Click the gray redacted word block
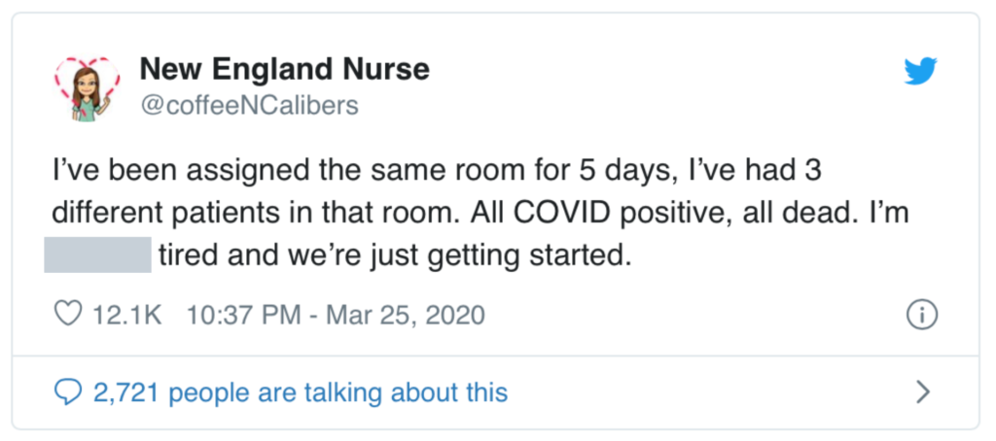This screenshot has height=441, width=996. [x=96, y=255]
